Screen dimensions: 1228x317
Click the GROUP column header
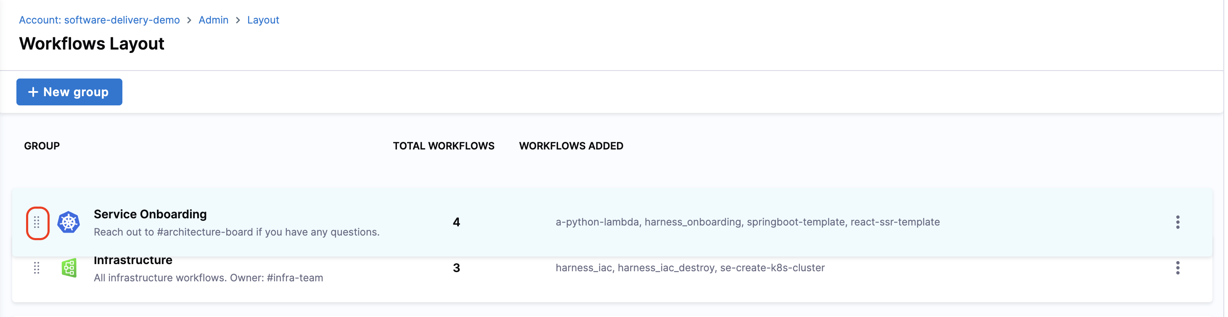42,146
